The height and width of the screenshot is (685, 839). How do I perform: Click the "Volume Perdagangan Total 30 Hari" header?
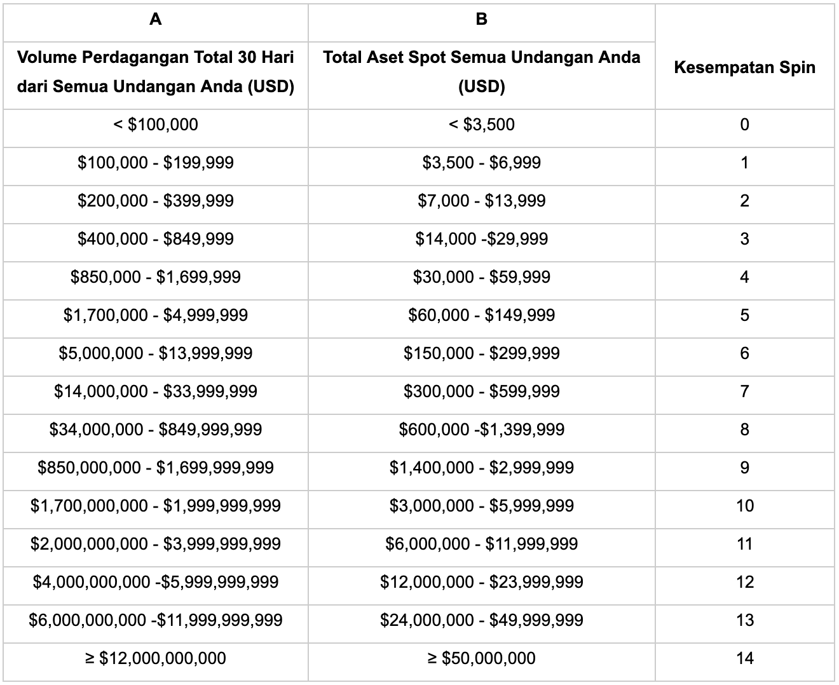click(x=156, y=72)
